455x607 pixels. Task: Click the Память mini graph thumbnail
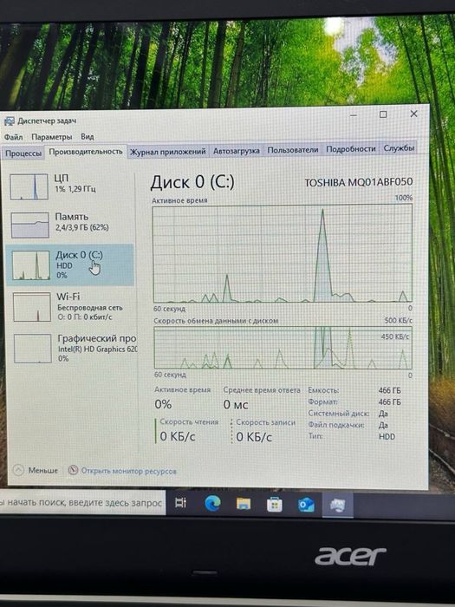[x=30, y=225]
